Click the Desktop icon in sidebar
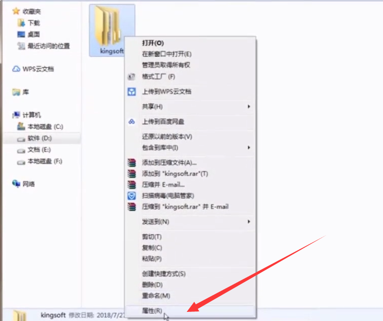Viewport: 383px width, 321px height. tap(21, 34)
